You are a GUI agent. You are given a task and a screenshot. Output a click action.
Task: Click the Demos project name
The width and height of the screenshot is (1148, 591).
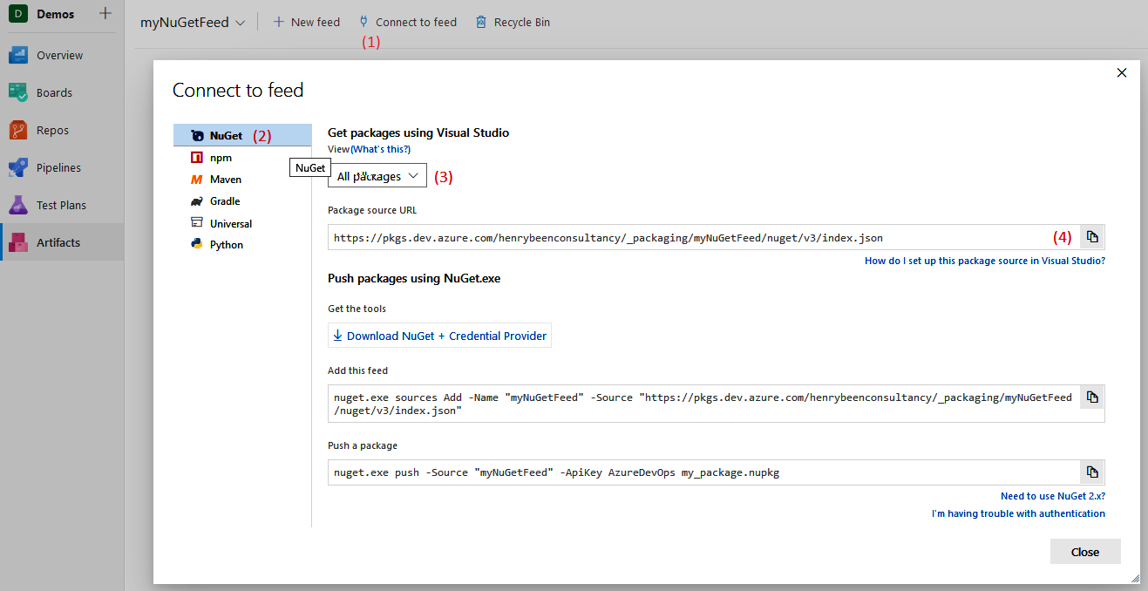pyautogui.click(x=55, y=14)
